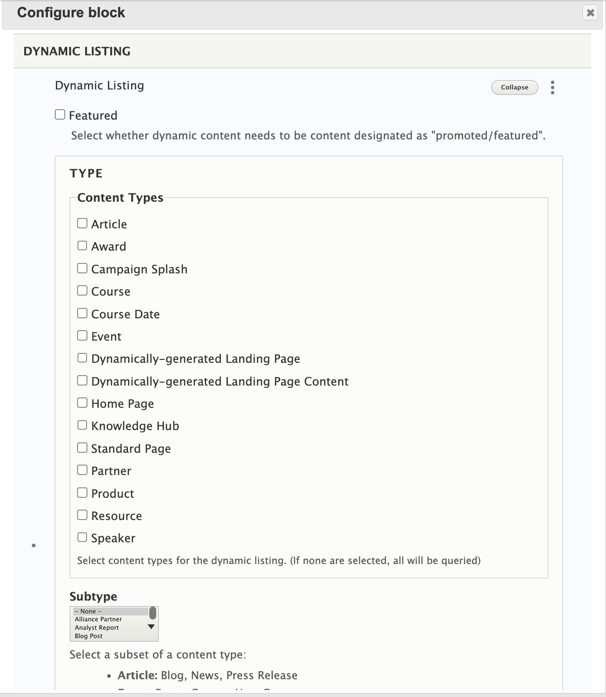606x697 pixels.
Task: Check the Award content type
Action: pyautogui.click(x=82, y=245)
